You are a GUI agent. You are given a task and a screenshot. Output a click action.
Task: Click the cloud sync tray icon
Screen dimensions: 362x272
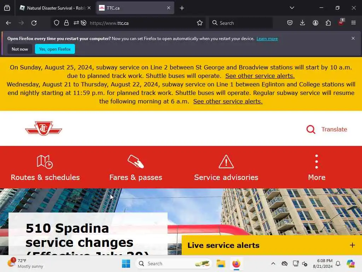click(x=285, y=263)
